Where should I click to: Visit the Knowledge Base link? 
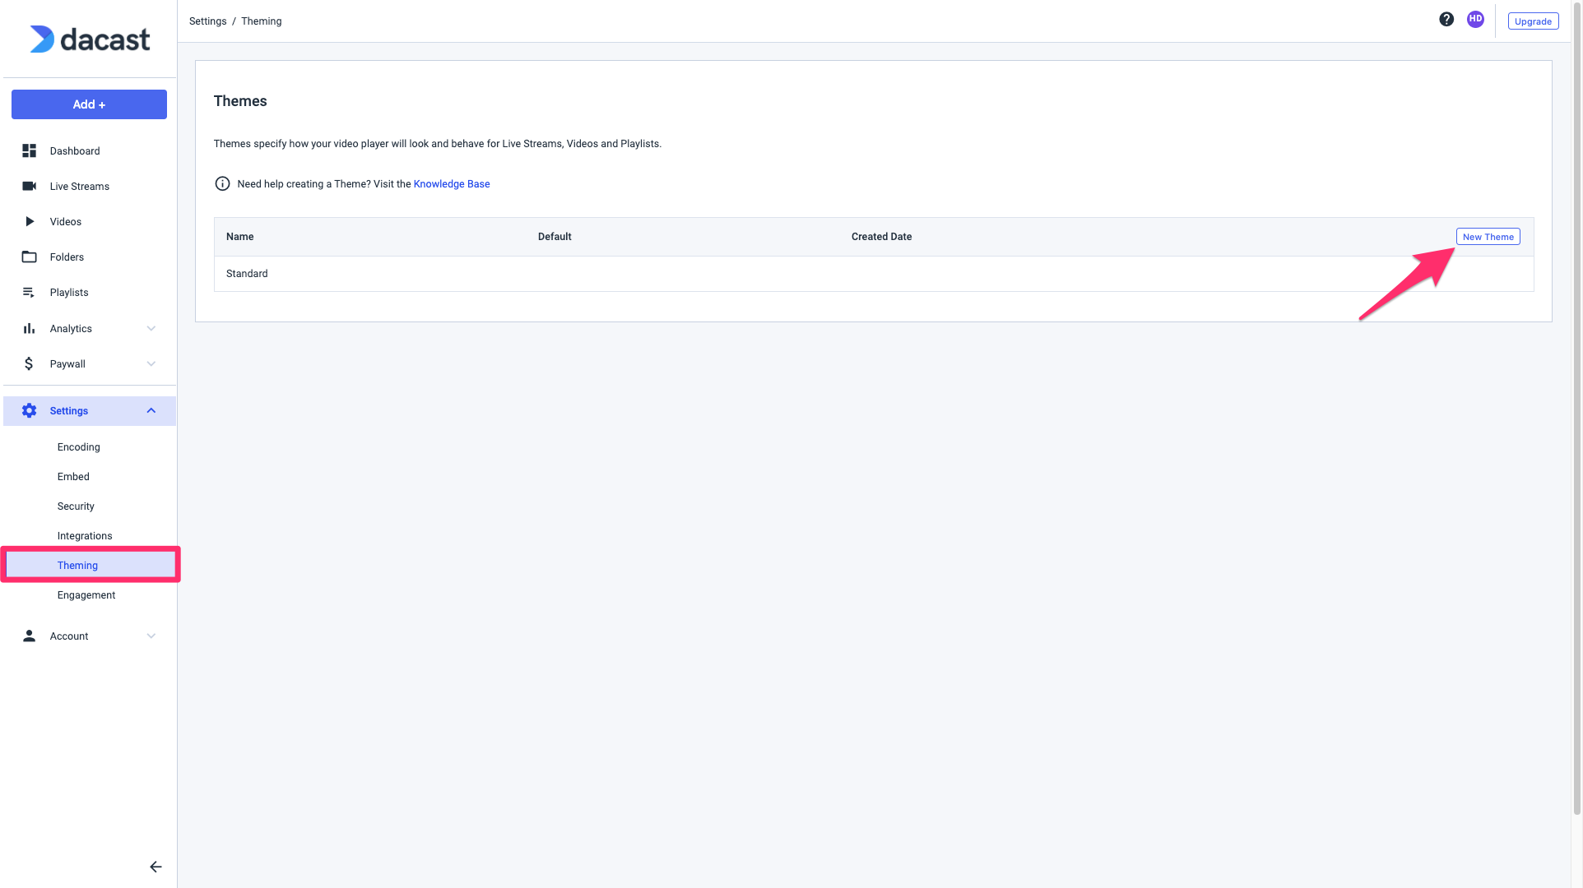pos(451,183)
